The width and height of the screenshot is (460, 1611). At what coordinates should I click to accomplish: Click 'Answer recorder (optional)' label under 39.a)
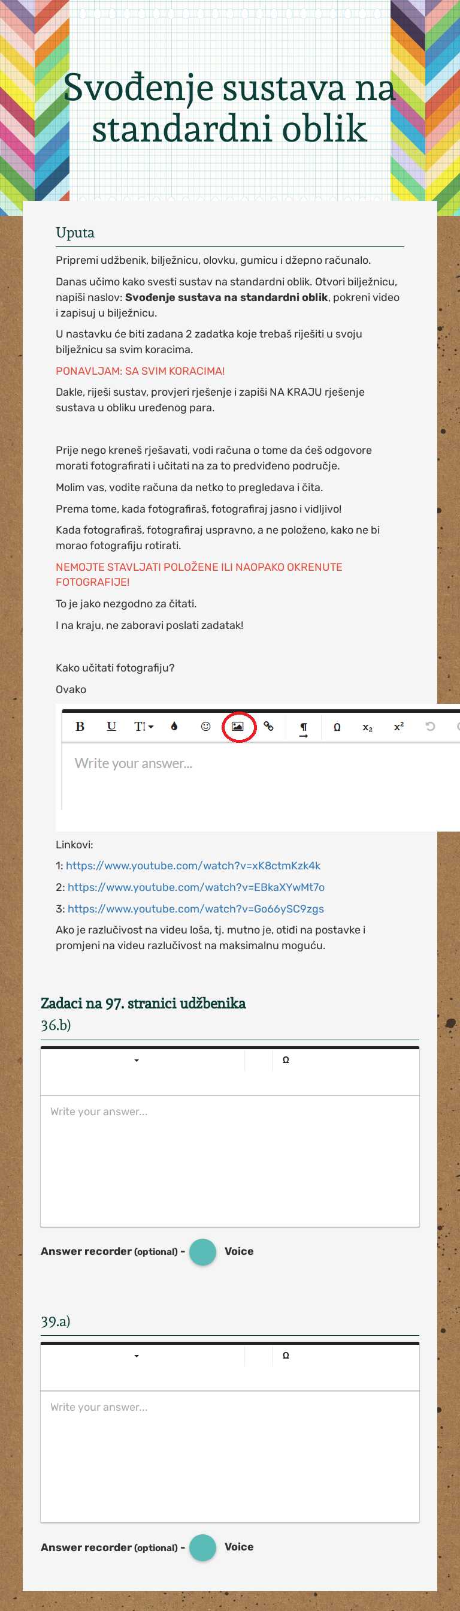[x=110, y=1547]
